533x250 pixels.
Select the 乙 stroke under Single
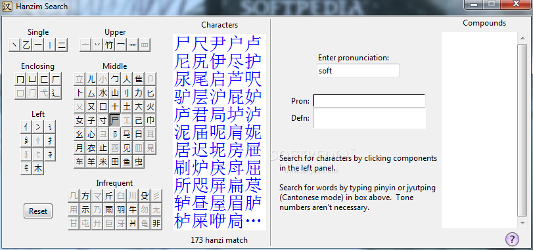[26, 45]
